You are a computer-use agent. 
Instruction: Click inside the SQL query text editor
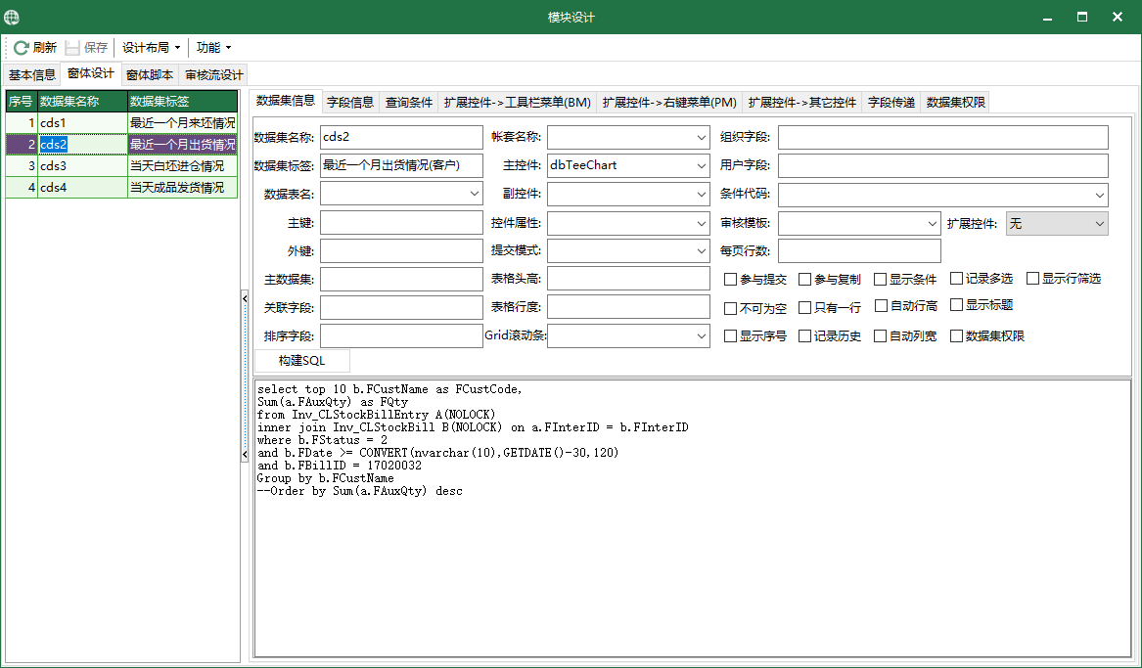pos(693,518)
